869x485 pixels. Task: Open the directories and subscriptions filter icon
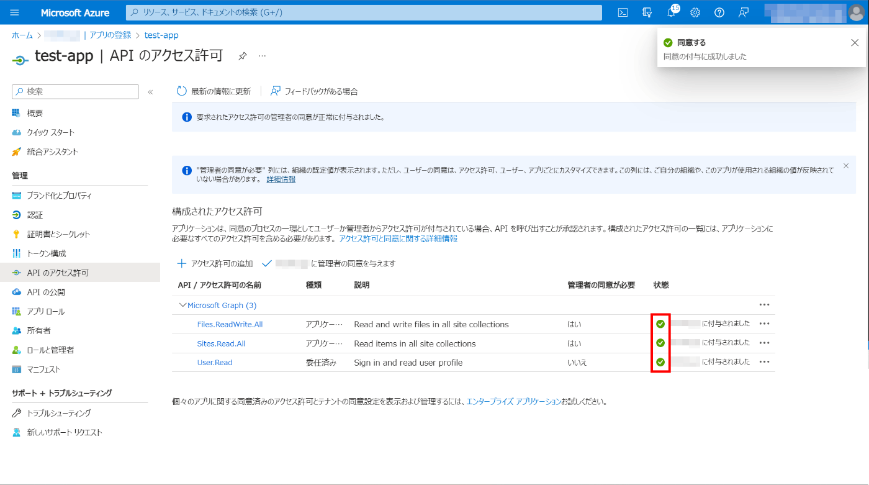[647, 12]
